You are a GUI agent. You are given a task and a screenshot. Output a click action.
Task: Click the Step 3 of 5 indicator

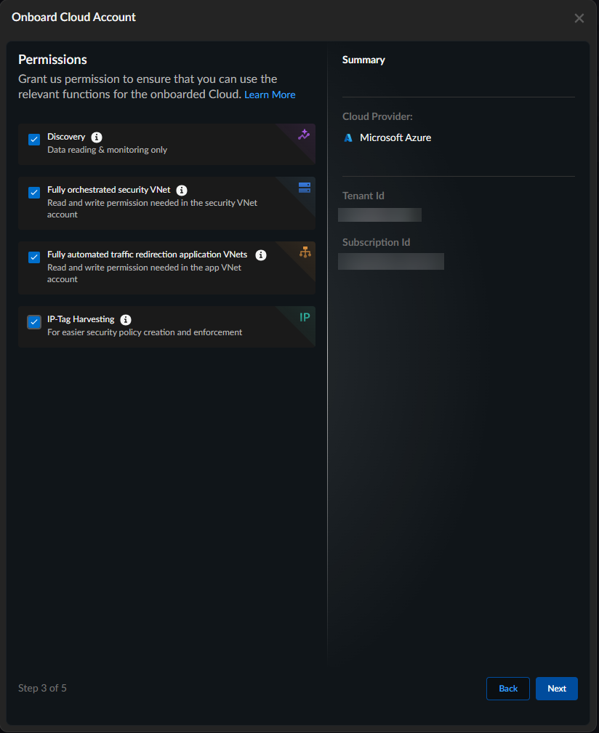[x=42, y=688]
